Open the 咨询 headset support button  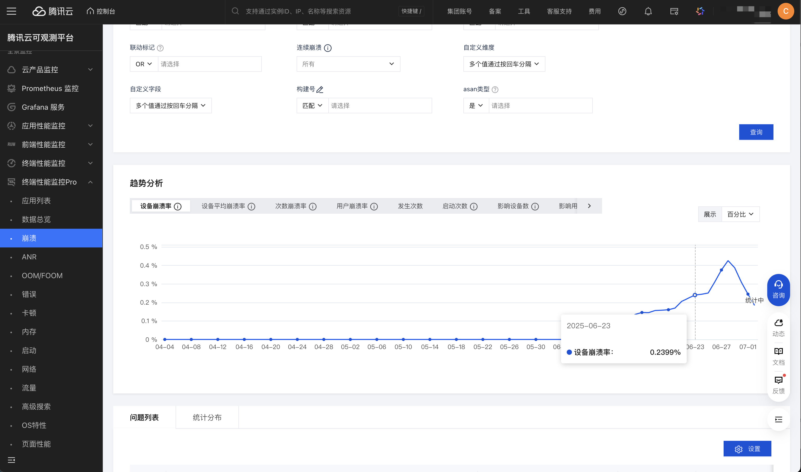(x=778, y=290)
